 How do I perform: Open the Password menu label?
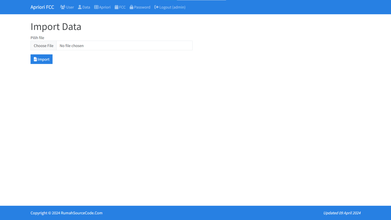(142, 7)
